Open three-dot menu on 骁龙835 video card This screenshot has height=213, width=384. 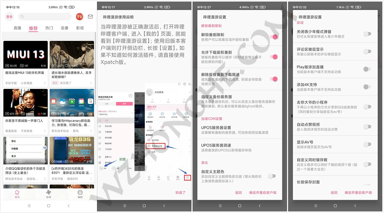coord(91,179)
